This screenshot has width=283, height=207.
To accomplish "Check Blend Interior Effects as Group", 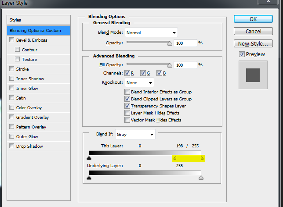I will [x=127, y=92].
